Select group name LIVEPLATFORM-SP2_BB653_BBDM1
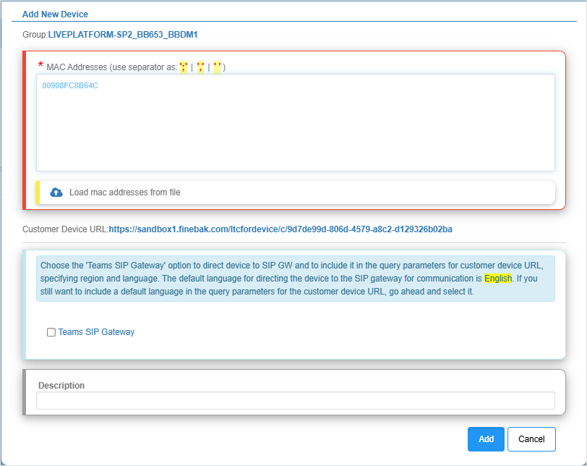The image size is (587, 466). (x=123, y=35)
